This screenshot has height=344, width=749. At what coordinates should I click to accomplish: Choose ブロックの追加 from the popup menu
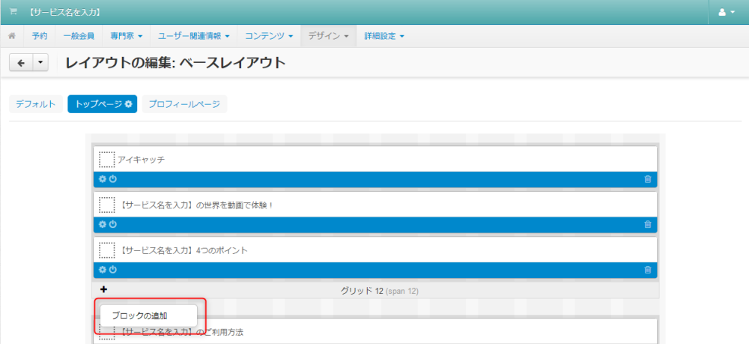click(148, 316)
